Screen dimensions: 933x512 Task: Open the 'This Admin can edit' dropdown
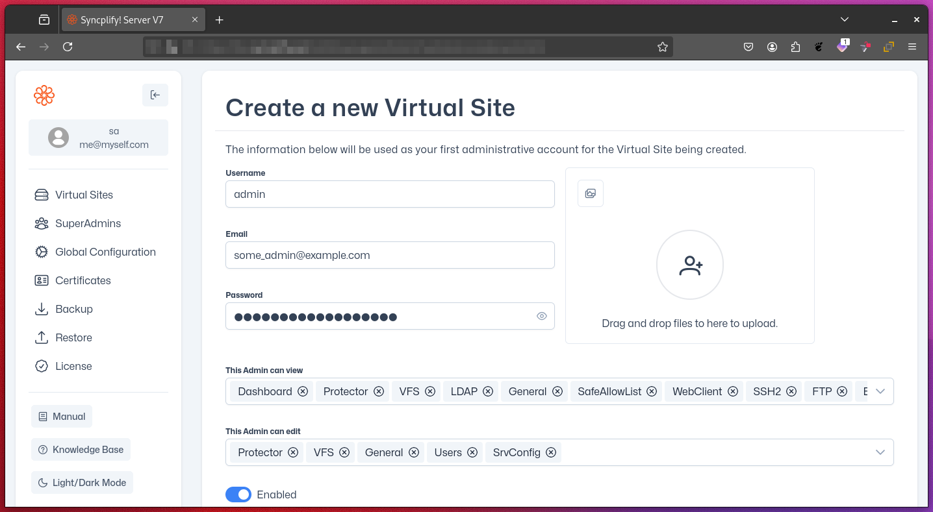pos(880,452)
